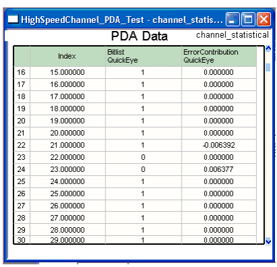Click Index cell 24.000000
The width and height of the screenshot is (277, 267).
tap(68, 181)
